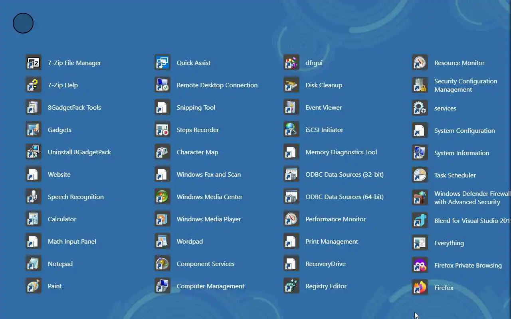The image size is (511, 319).
Task: Open the Print Management icon
Action: (x=291, y=241)
